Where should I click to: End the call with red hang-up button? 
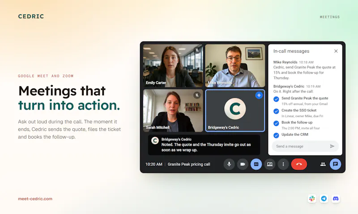coord(299,164)
